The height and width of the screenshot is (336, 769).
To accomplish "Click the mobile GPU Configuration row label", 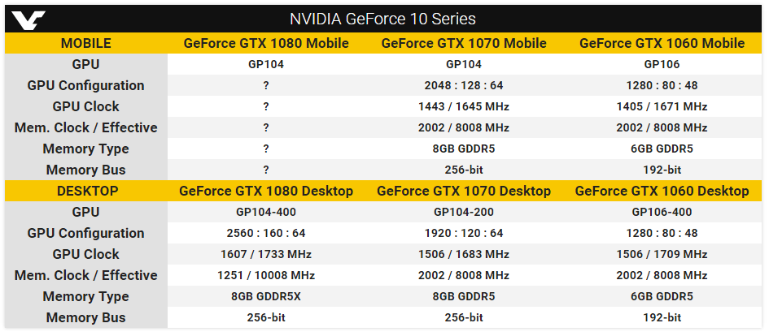I will click(85, 85).
